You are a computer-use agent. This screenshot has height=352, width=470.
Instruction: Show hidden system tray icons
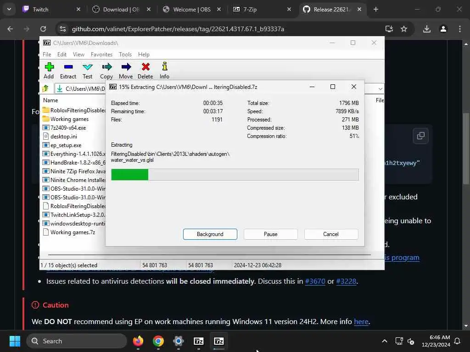pos(384,341)
